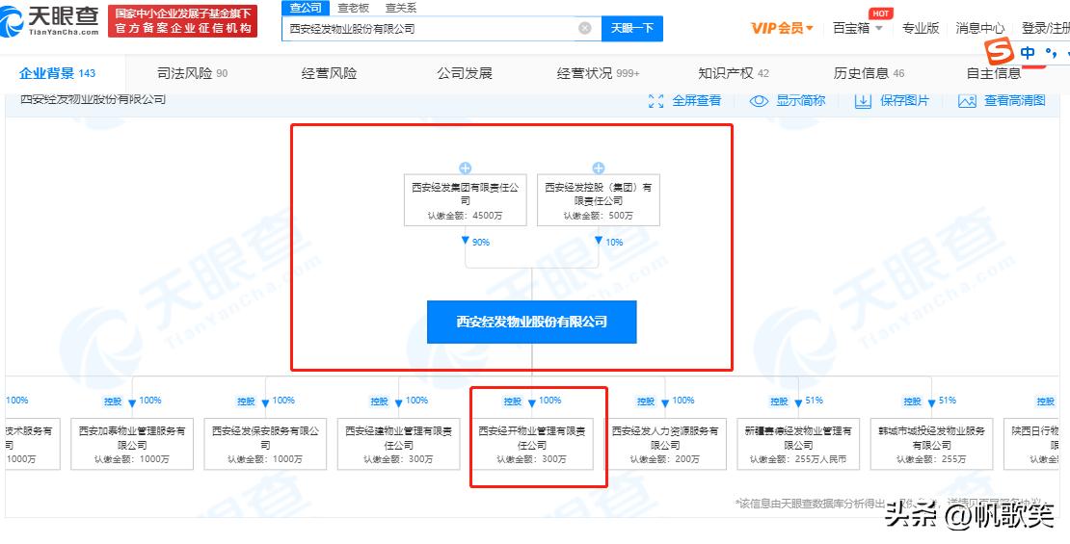The image size is (1070, 544).
Task: Click the 保存图片 text label
Action: [905, 101]
